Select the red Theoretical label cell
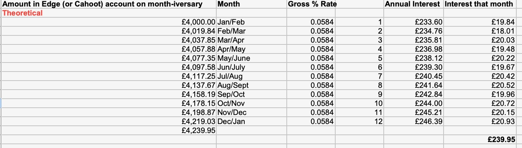 point(109,13)
